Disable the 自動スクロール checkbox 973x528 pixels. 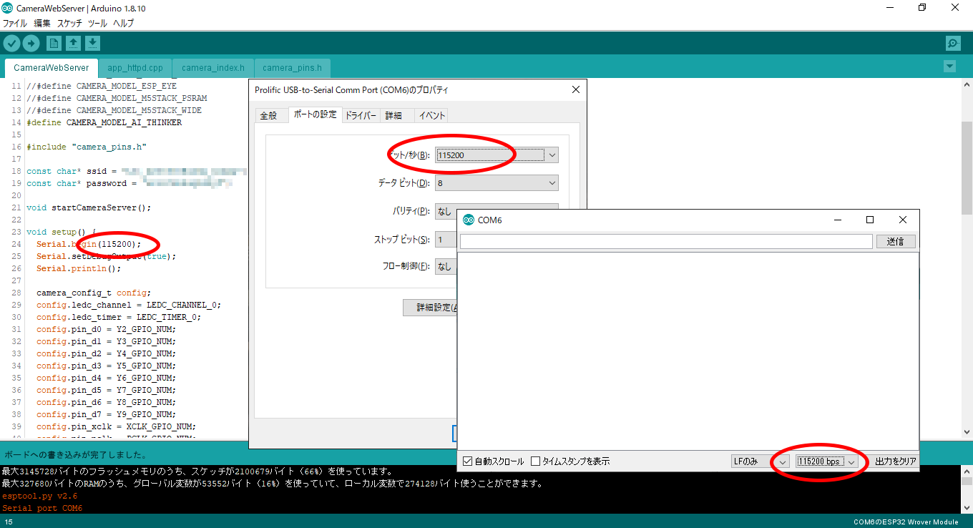[468, 461]
